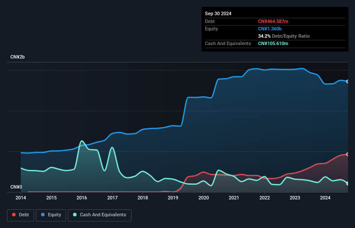Image resolution: width=355 pixels, height=228 pixels.
Task: Click the Debt row label in tooltip
Action: point(210,21)
